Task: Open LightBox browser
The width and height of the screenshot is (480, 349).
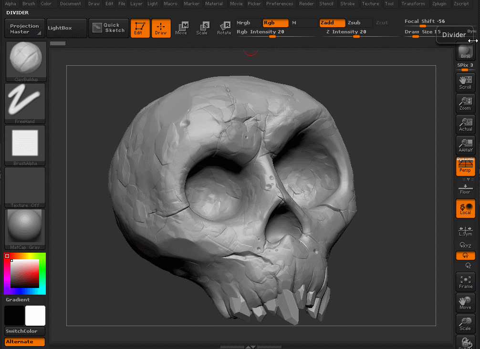Action: (x=67, y=28)
